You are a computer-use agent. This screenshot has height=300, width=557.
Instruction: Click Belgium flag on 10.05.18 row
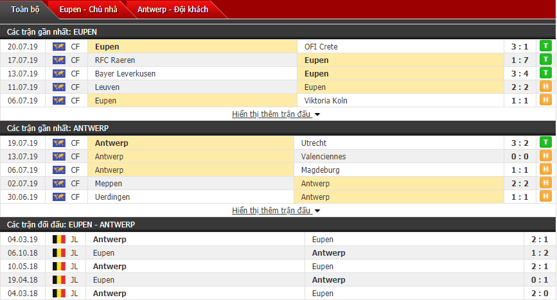[x=59, y=266]
